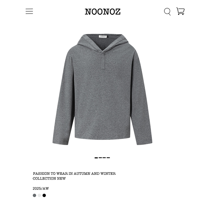
Task: Click the "COLLECTION NEW" text line
Action: (49, 178)
